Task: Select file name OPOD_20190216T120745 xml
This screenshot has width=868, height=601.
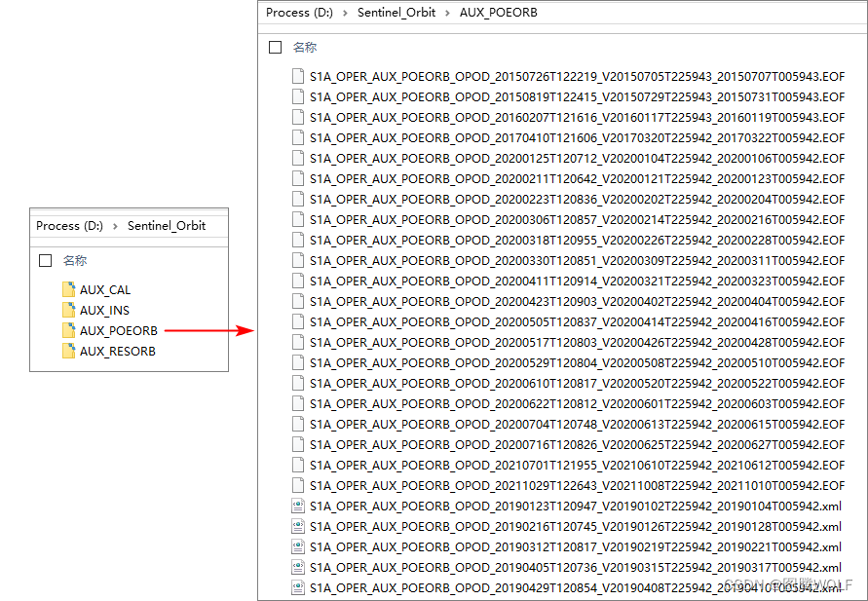Action: tap(576, 527)
